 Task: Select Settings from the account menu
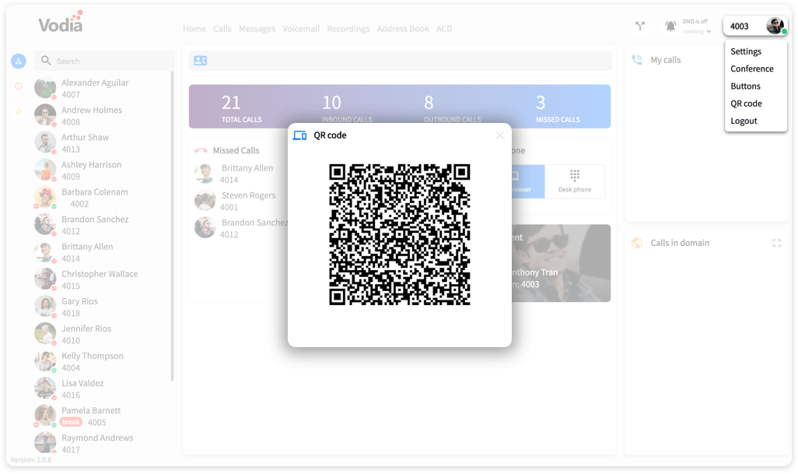pyautogui.click(x=746, y=51)
